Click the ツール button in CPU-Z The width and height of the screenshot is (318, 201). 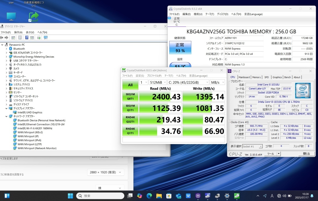pos(271,154)
